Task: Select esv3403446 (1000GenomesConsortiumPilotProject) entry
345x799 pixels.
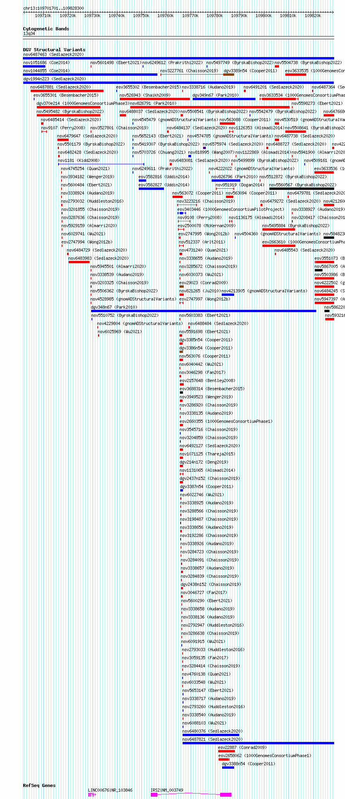Action: pyautogui.click(x=230, y=209)
